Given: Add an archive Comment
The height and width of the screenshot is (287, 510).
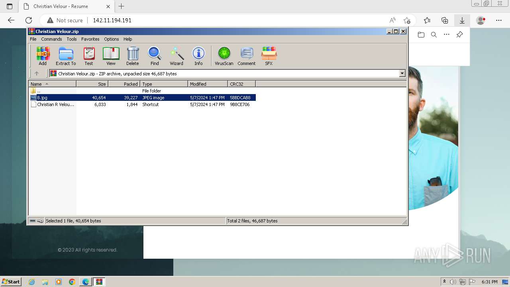Looking at the screenshot, I should 247,56.
